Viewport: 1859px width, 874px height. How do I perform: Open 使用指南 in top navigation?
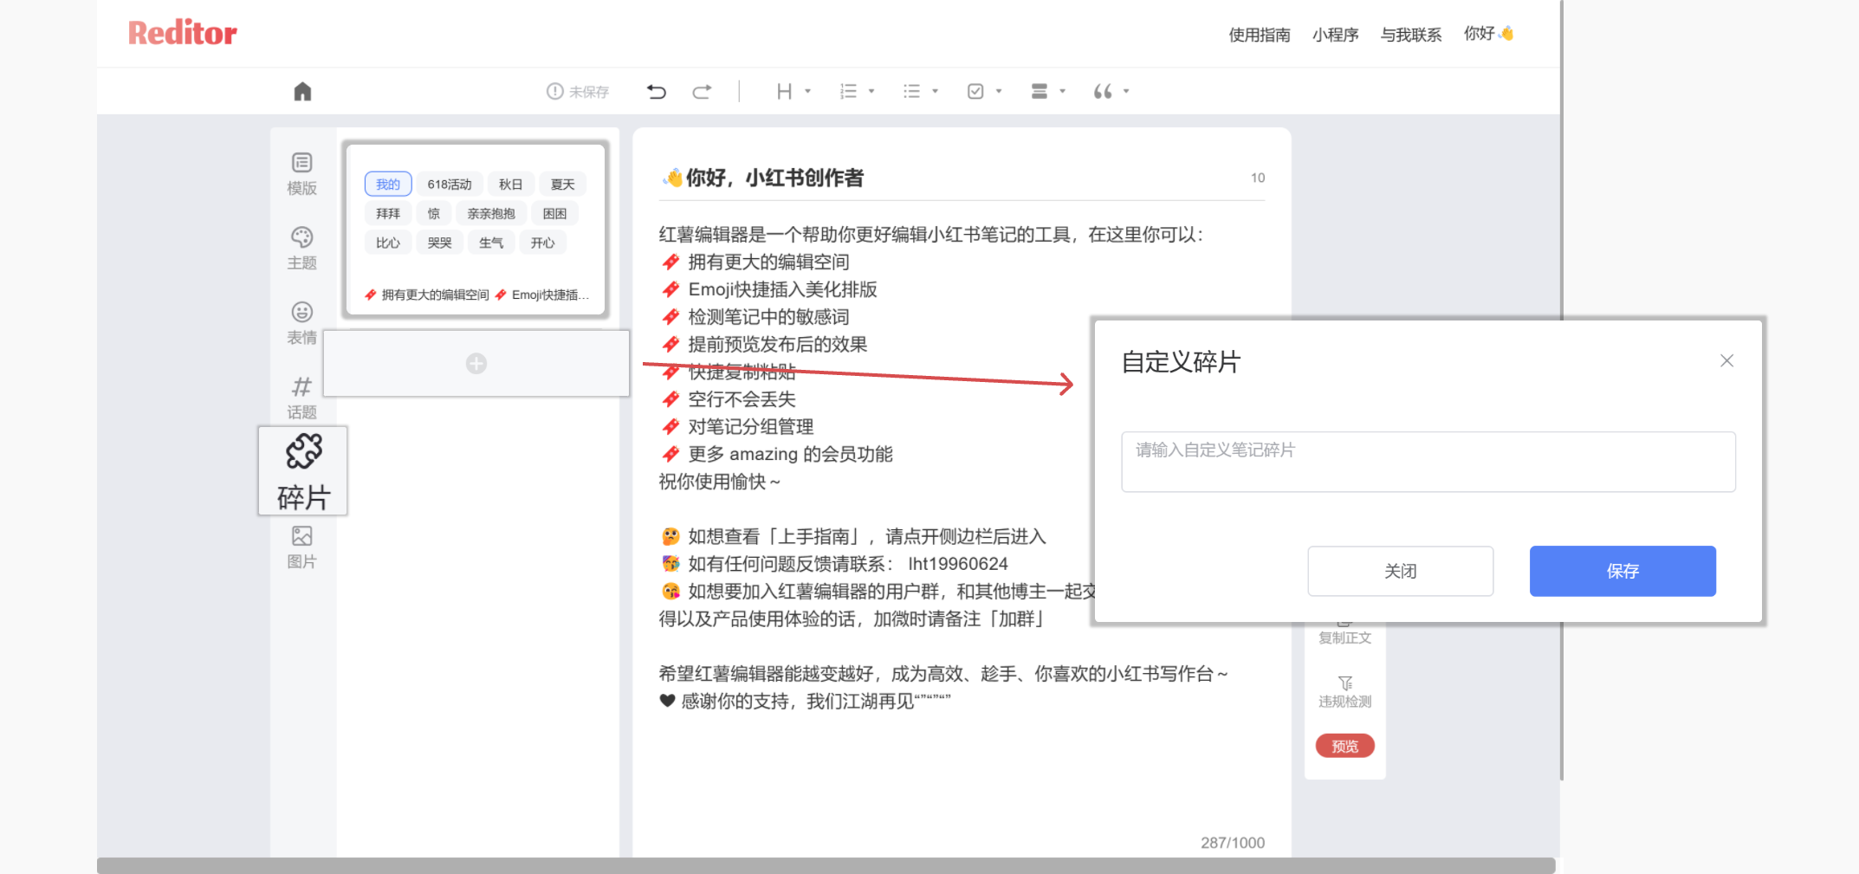1260,35
